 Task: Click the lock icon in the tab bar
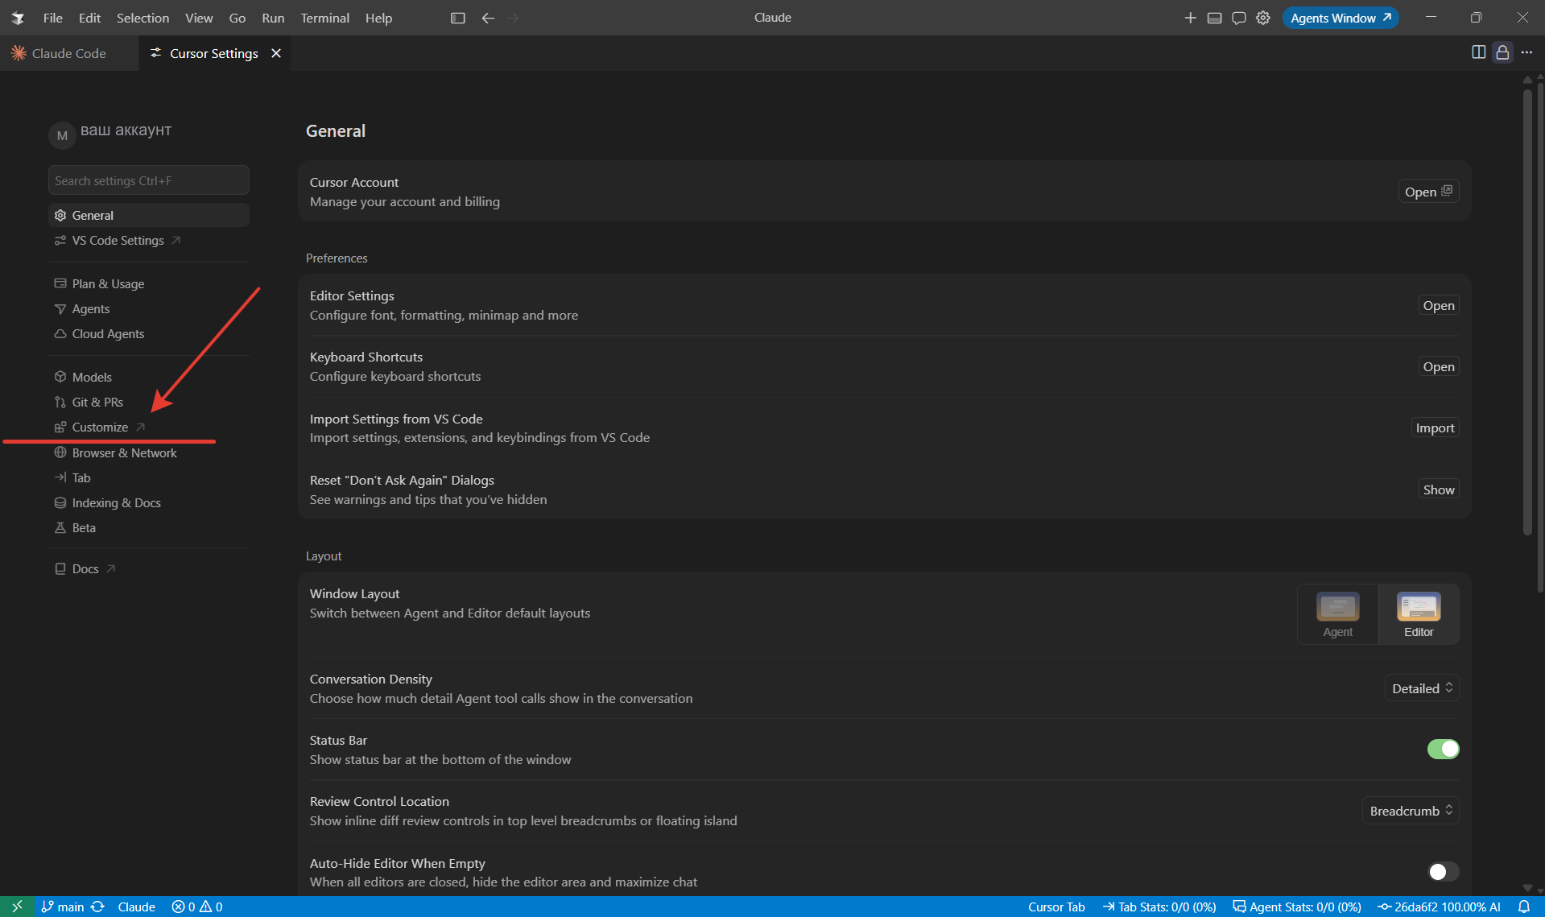1502,52
